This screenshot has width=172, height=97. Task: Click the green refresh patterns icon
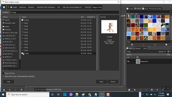click(155, 45)
